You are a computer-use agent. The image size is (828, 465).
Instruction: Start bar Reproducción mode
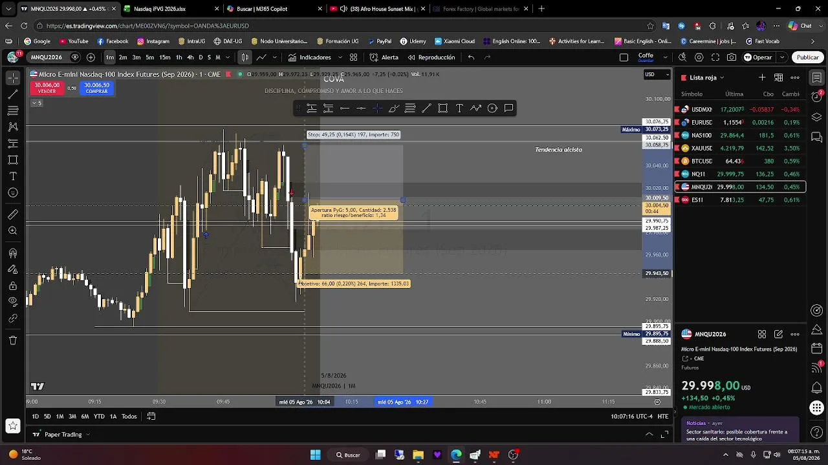coord(431,57)
